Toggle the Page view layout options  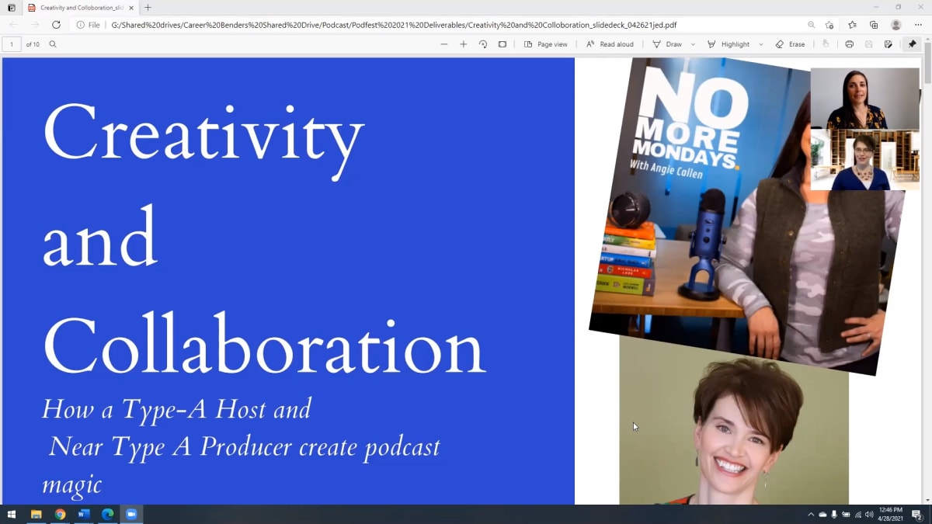(x=546, y=44)
